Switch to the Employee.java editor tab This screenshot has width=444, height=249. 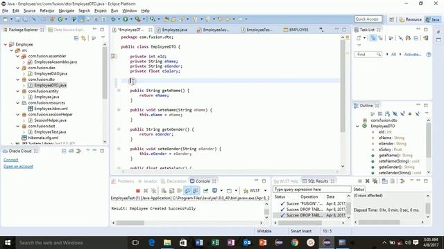point(172,30)
